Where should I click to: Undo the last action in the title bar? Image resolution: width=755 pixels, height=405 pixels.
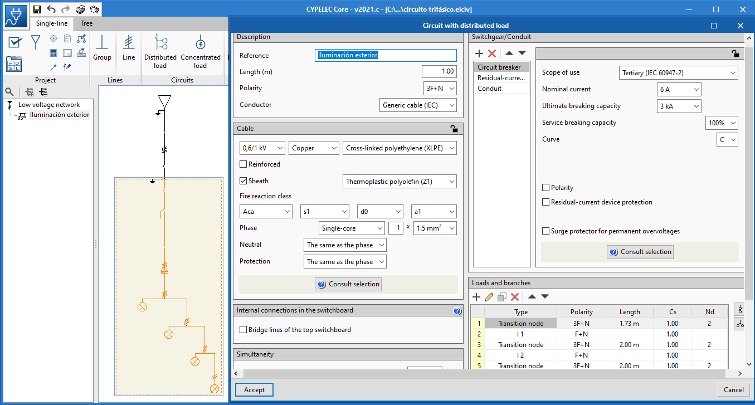click(x=51, y=9)
